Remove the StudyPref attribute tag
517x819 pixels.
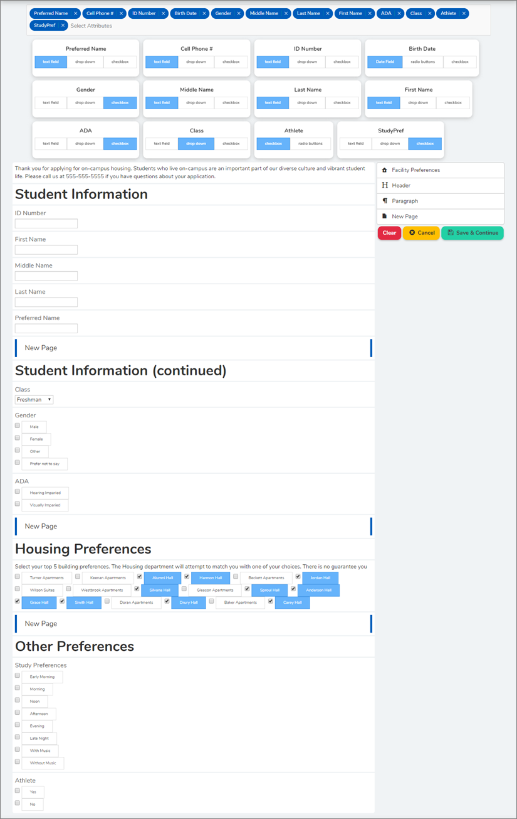(x=63, y=26)
